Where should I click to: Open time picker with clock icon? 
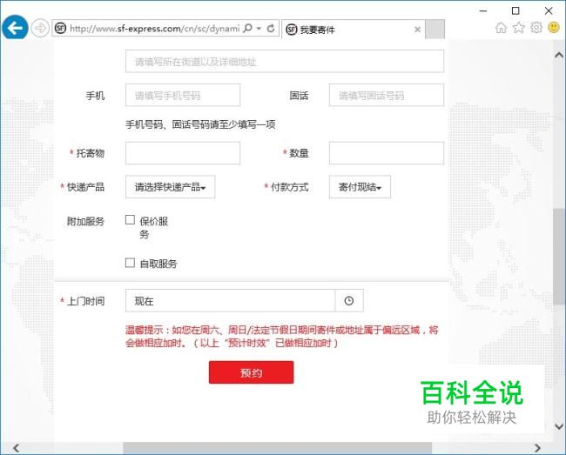[349, 301]
